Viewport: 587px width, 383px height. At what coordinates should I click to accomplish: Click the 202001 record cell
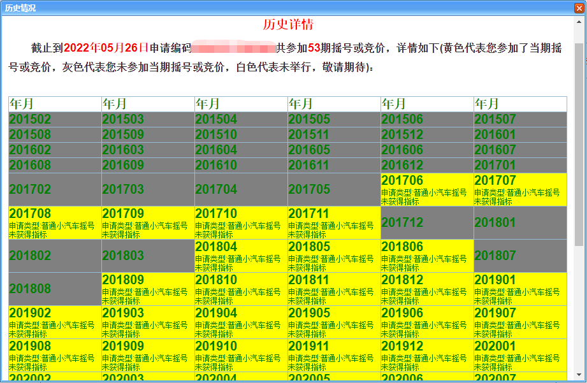520,355
